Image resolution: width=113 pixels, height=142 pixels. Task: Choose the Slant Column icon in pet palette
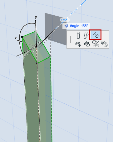[86, 35]
